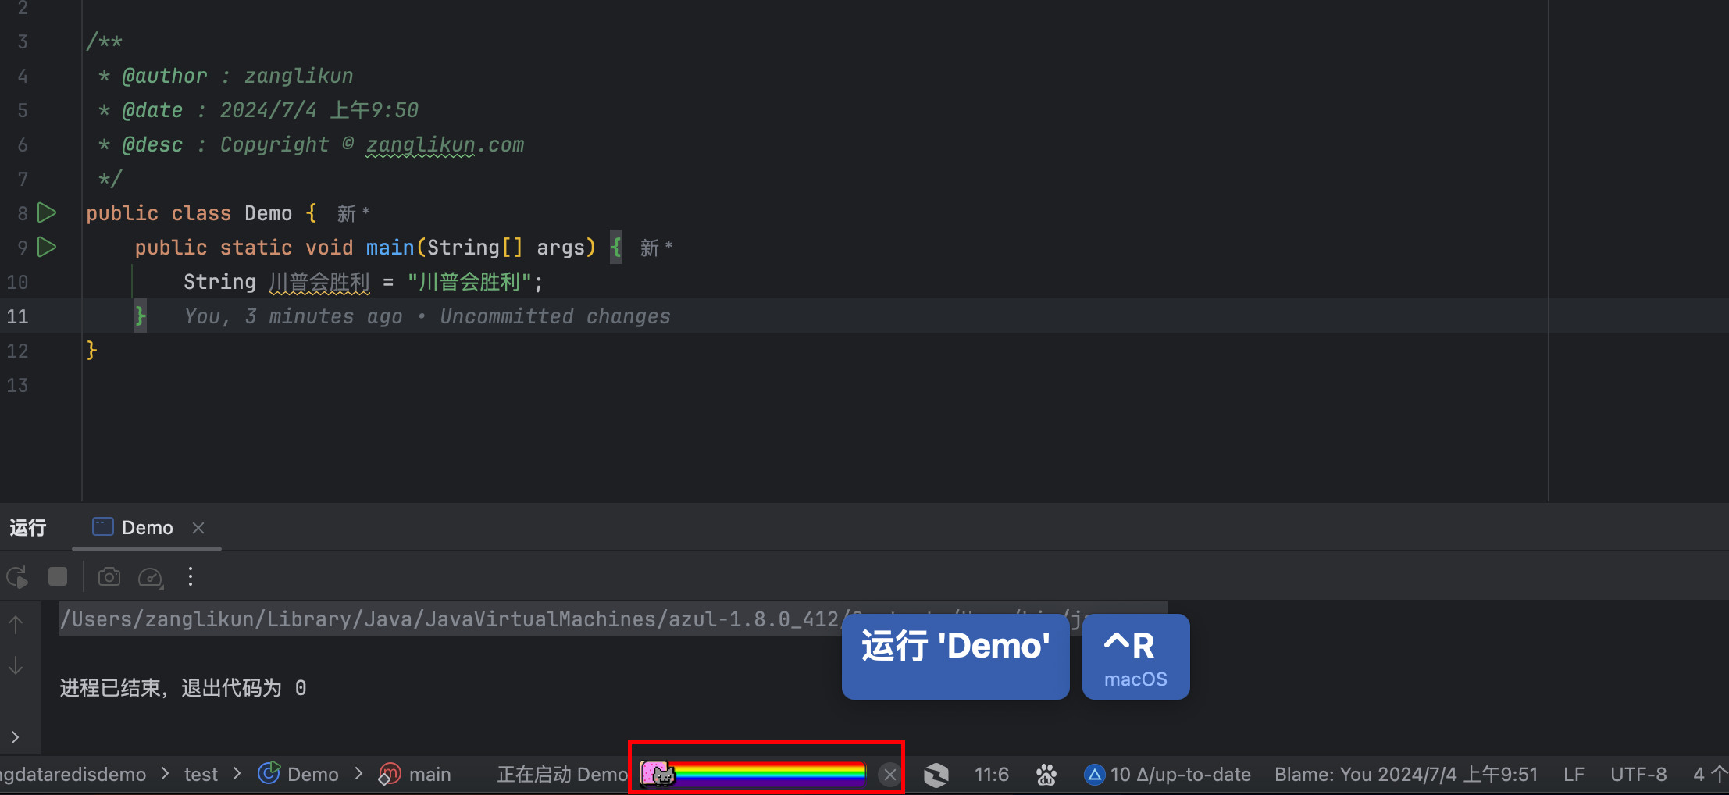Image resolution: width=1729 pixels, height=795 pixels.
Task: Open the LF line separator selector
Action: click(1574, 775)
